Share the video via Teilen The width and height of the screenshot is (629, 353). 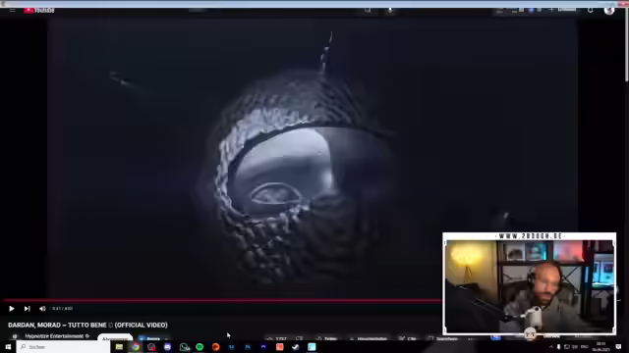tap(326, 338)
